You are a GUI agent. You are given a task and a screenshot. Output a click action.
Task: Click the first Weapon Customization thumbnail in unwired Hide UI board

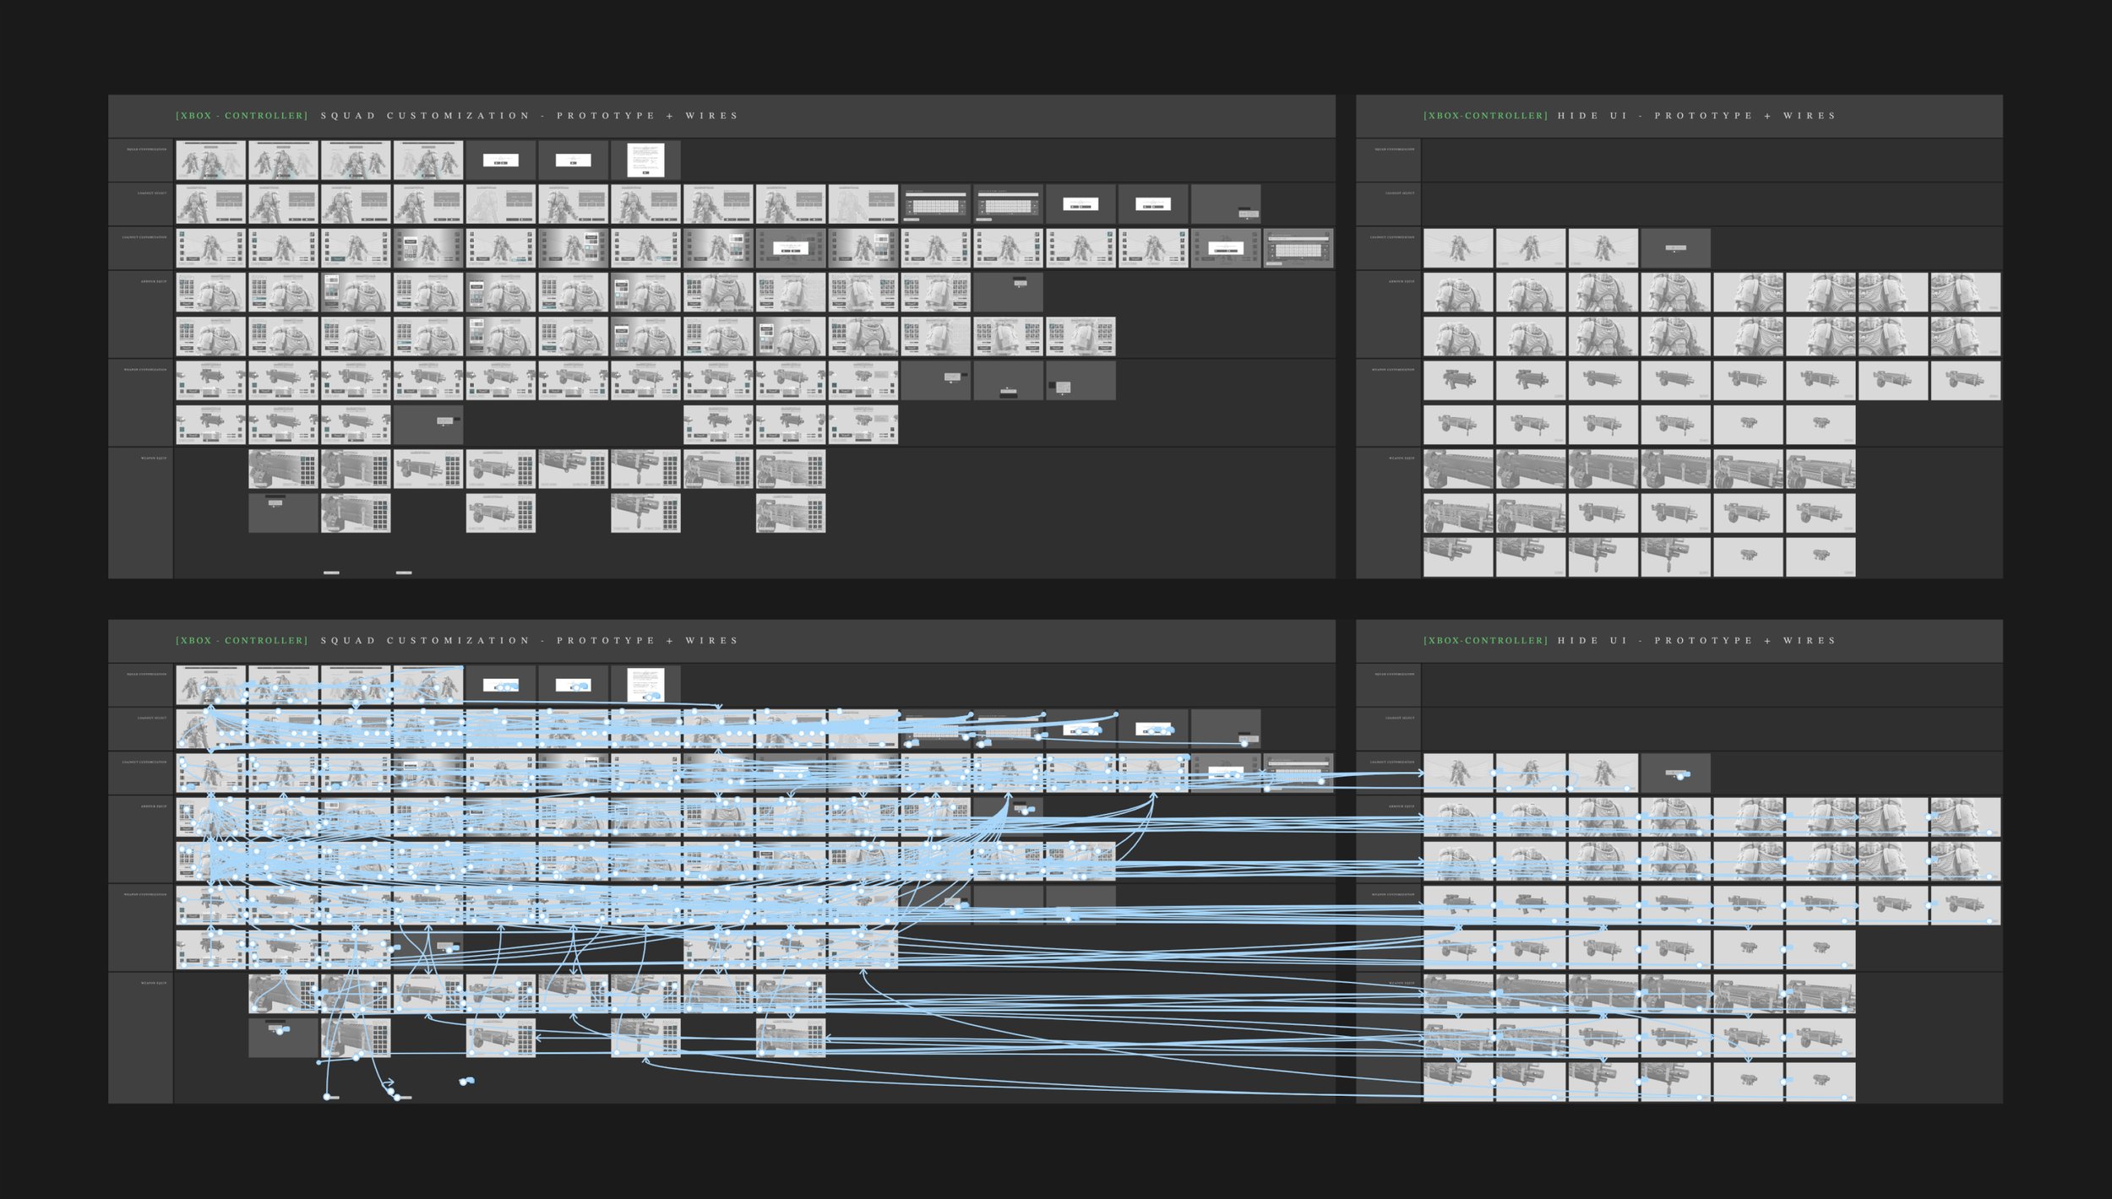pyautogui.click(x=1457, y=381)
